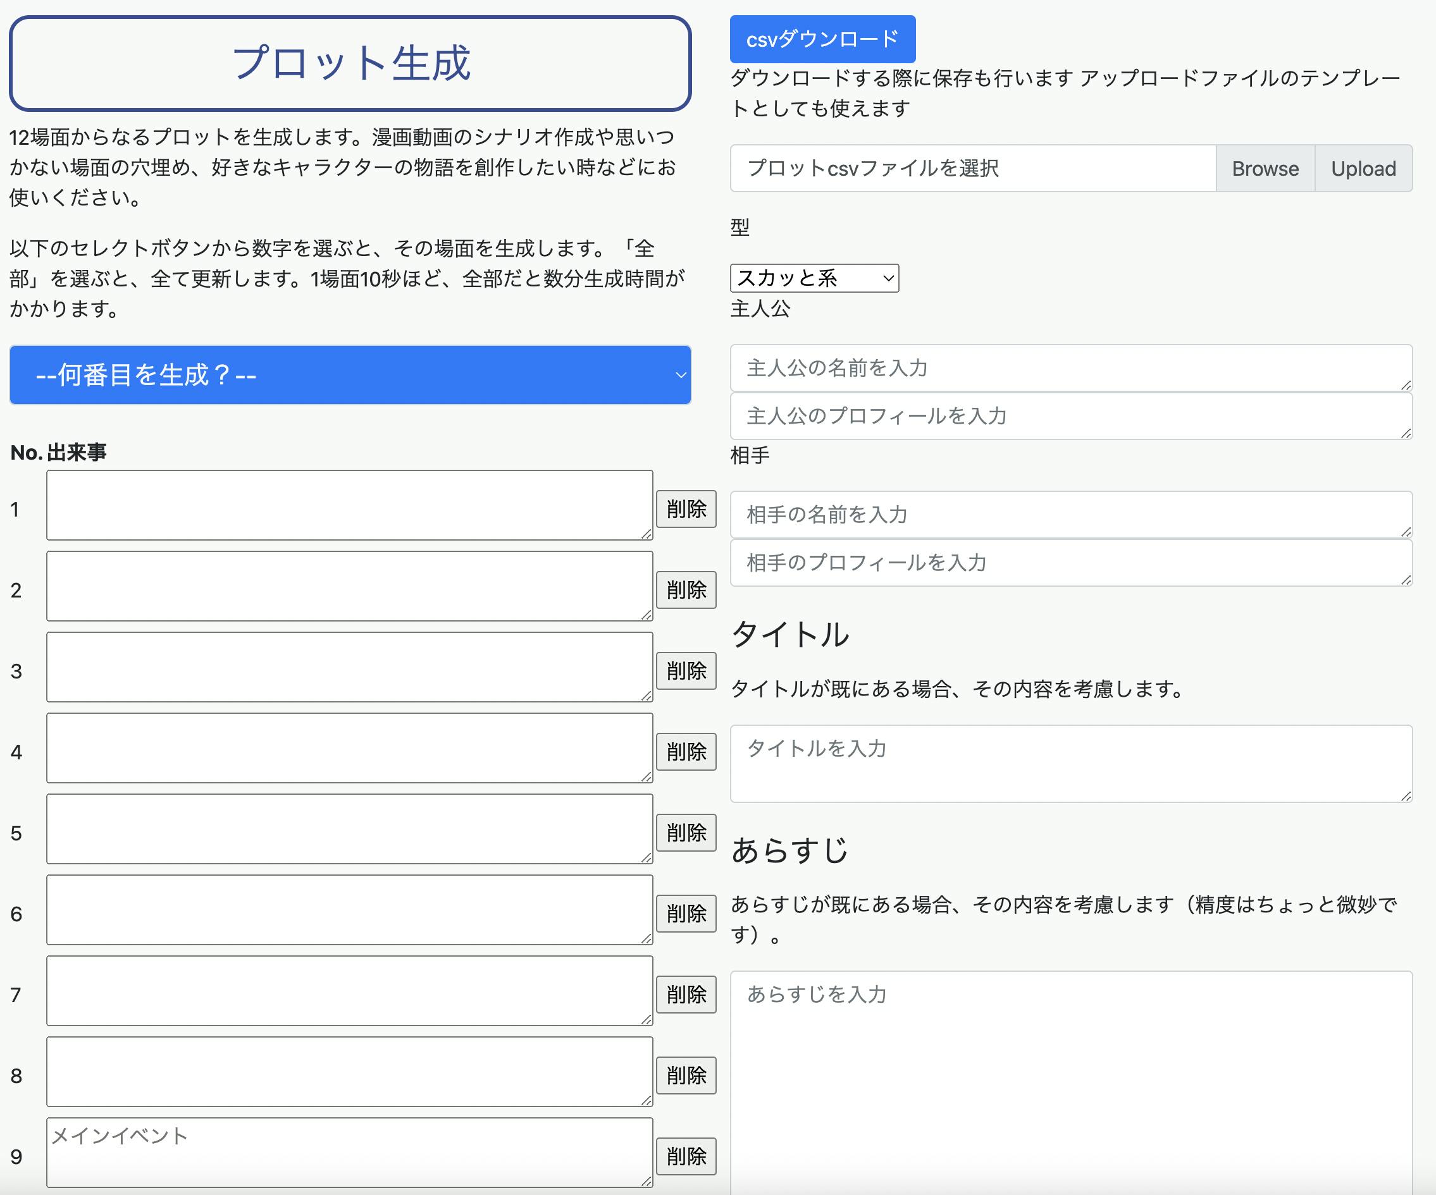The image size is (1436, 1195).
Task: Click 削除 beside row 9 メインイベント
Action: pyautogui.click(x=686, y=1156)
